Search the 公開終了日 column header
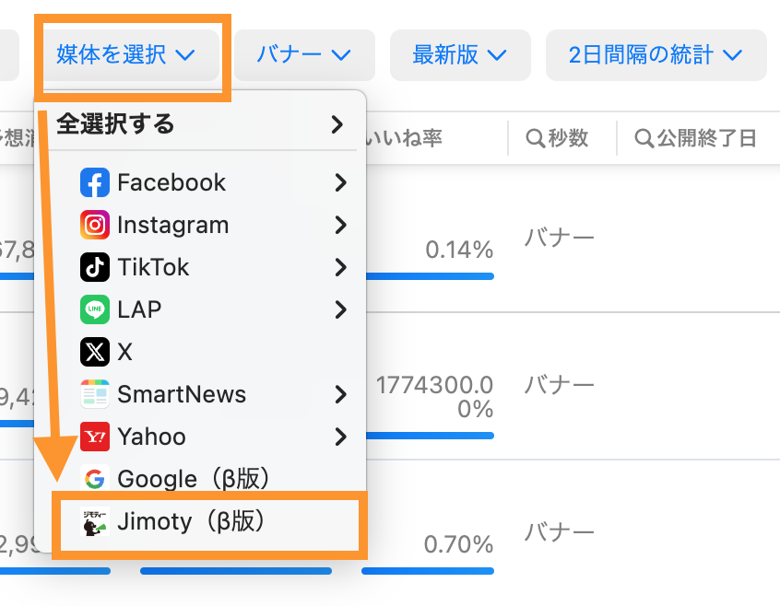 pyautogui.click(x=696, y=139)
